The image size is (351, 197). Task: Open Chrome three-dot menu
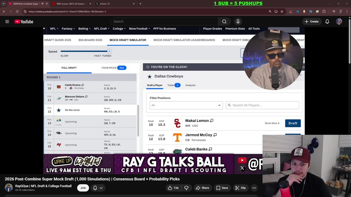tap(347, 11)
